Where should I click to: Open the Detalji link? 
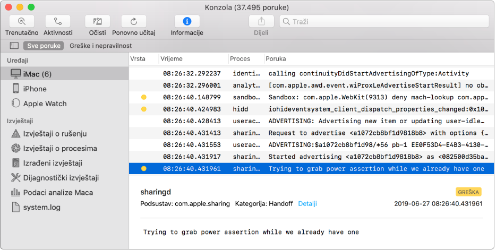pyautogui.click(x=307, y=204)
